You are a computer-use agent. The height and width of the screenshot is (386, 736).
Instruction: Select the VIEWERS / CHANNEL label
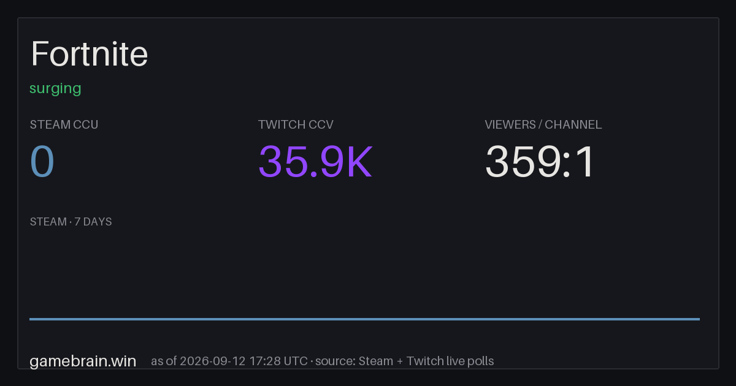(543, 124)
